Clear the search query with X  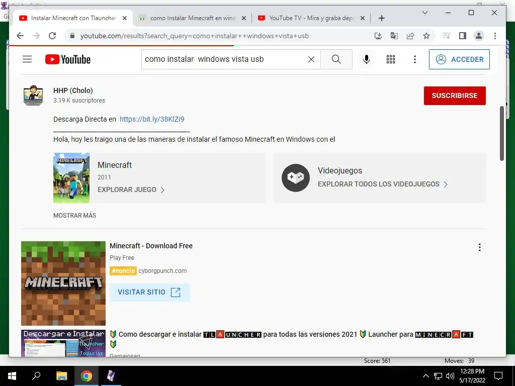tap(311, 59)
